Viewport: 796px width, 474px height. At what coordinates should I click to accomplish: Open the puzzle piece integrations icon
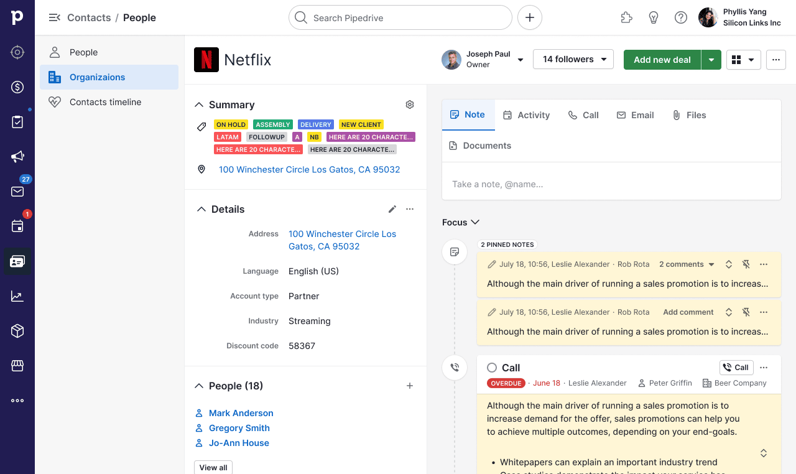[627, 17]
